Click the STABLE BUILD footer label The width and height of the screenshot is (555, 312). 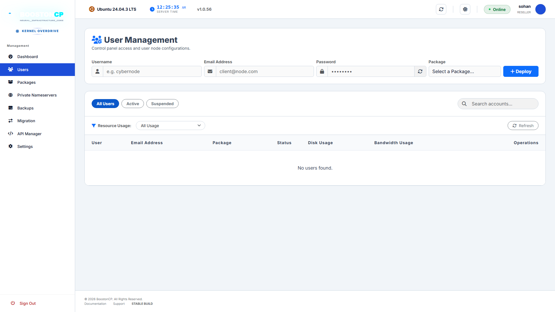tap(142, 304)
